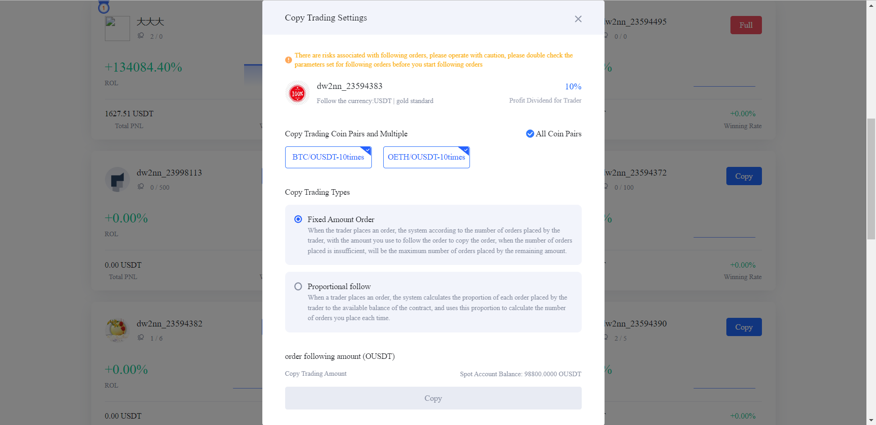Select the Fixed Amount Order radio button
This screenshot has width=876, height=425.
[x=298, y=219]
